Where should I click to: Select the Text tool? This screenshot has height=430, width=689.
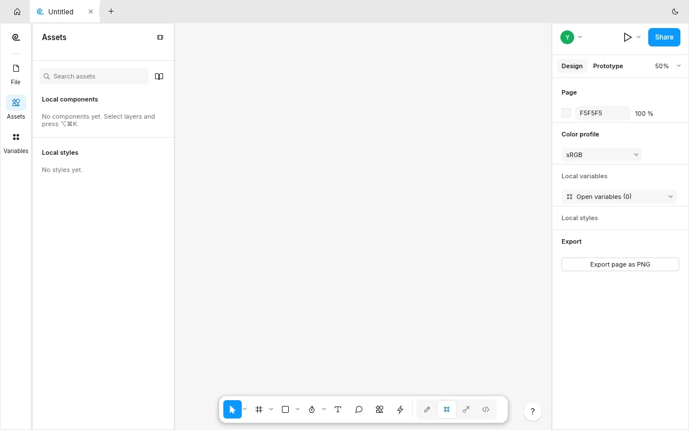click(x=338, y=409)
